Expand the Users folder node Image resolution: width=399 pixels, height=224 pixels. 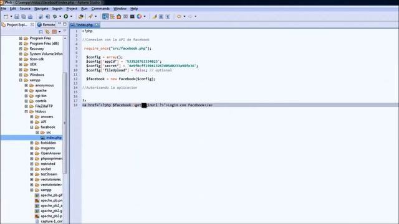click(21, 70)
